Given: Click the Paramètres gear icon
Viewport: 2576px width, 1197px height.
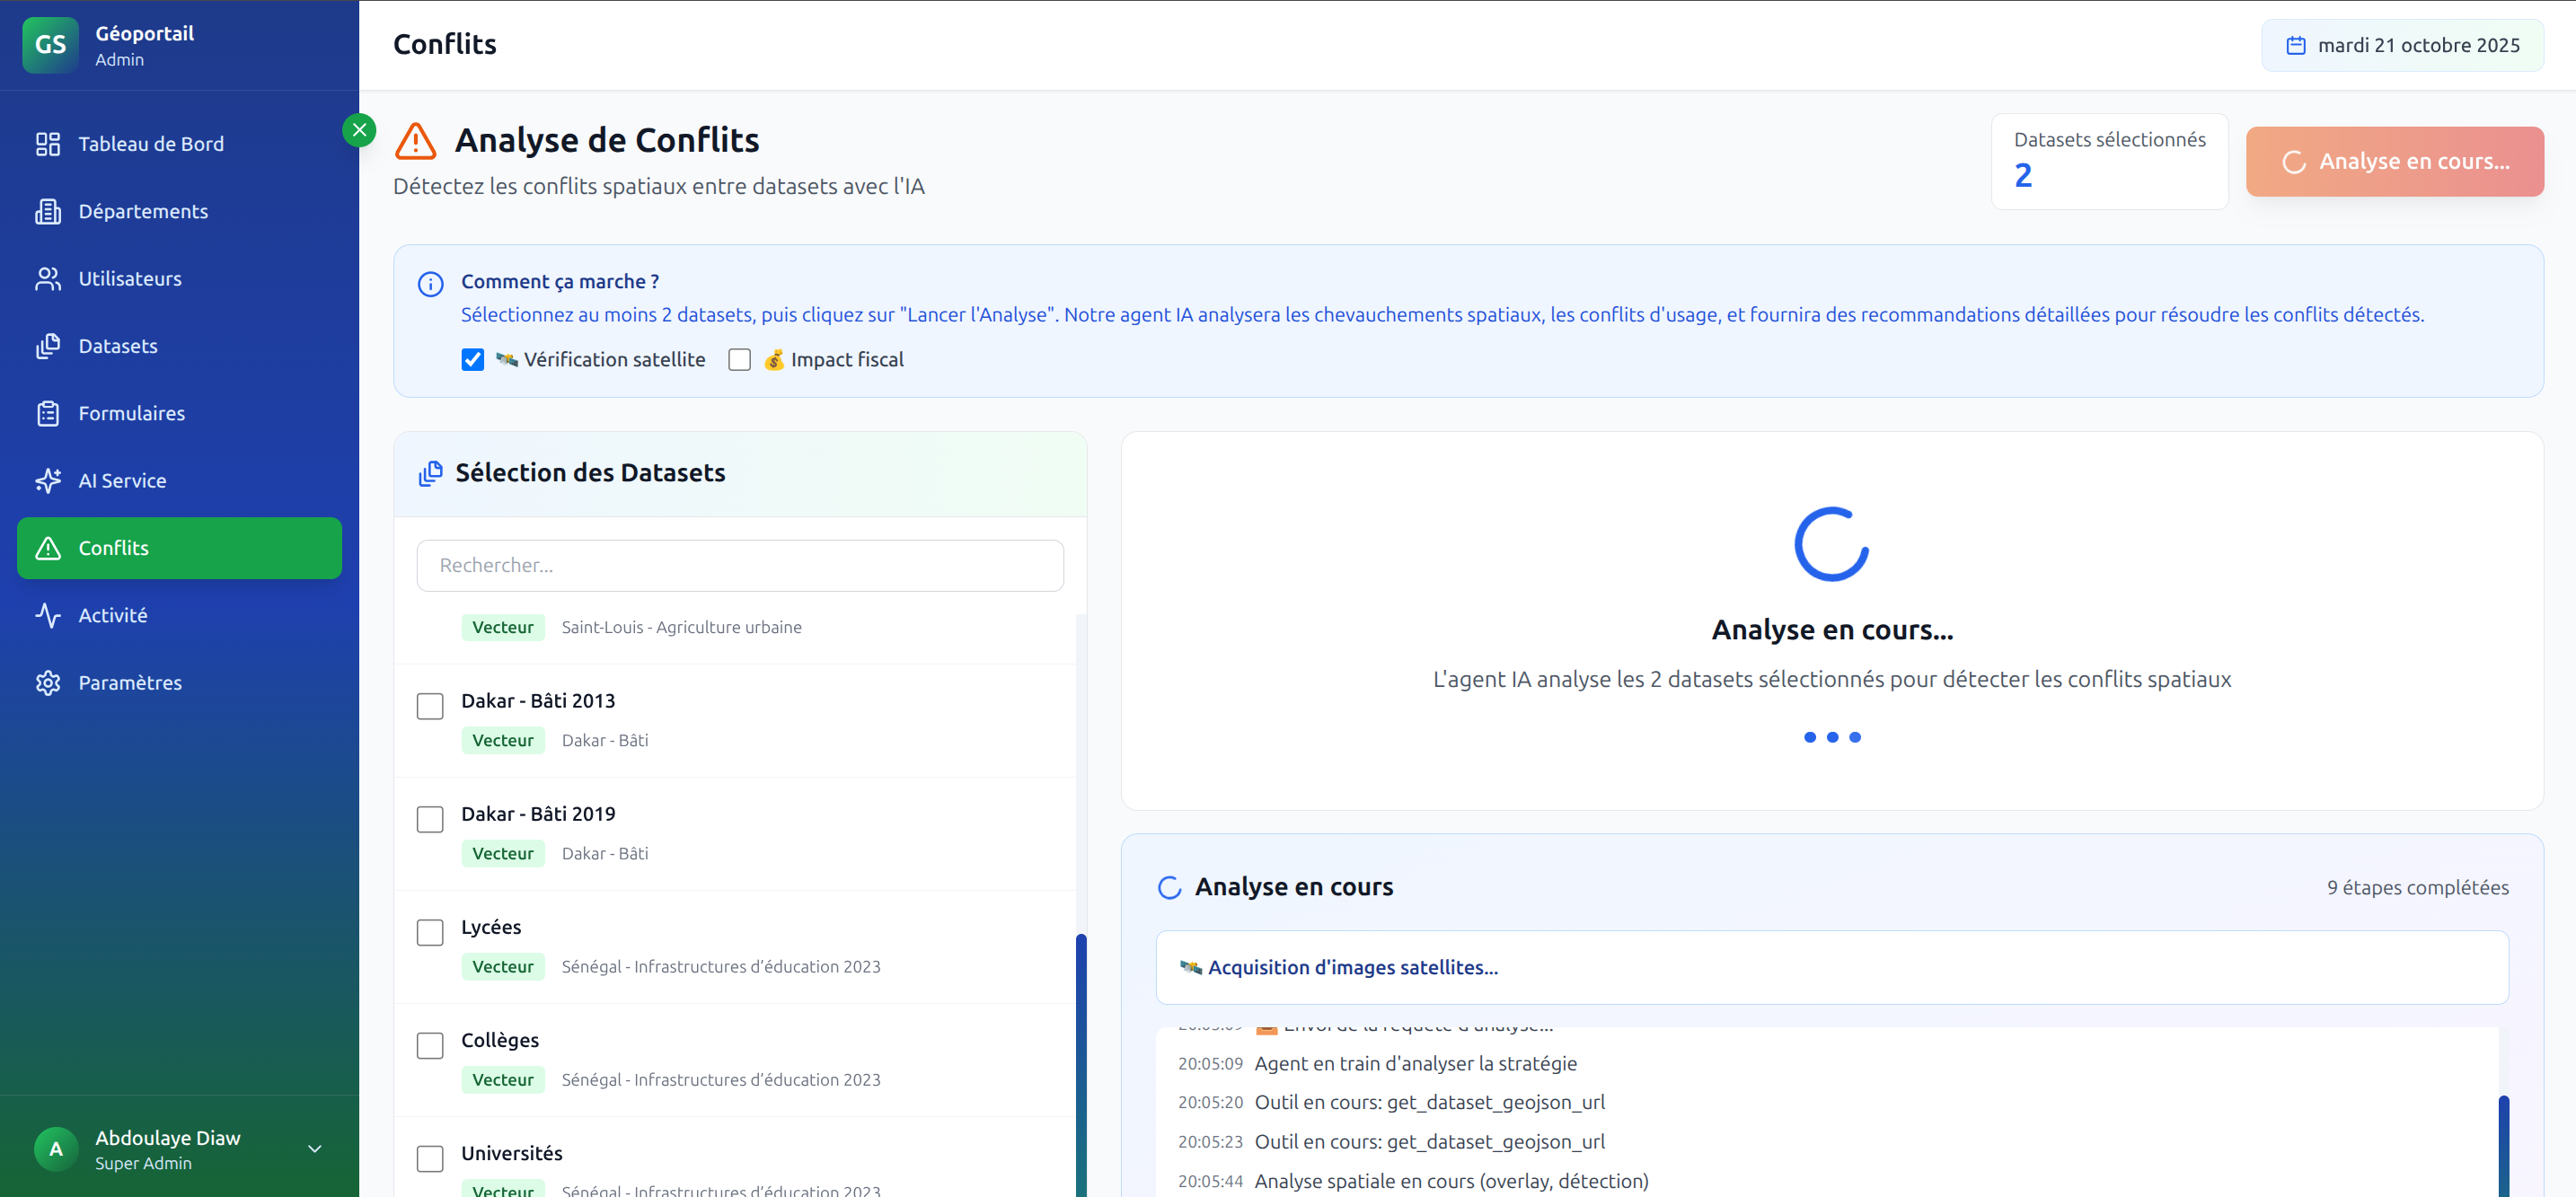Looking at the screenshot, I should click(48, 682).
